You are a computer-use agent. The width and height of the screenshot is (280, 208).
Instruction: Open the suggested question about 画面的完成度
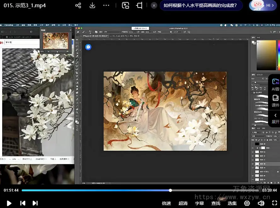[200, 6]
